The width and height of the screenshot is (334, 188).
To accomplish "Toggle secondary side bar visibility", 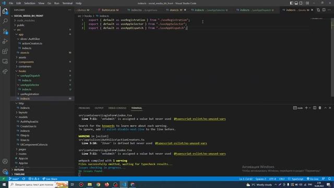I will 301,3.
